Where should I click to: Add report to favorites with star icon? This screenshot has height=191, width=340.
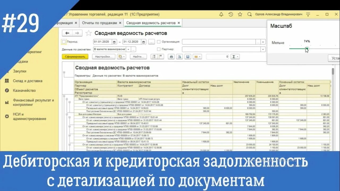click(89, 33)
